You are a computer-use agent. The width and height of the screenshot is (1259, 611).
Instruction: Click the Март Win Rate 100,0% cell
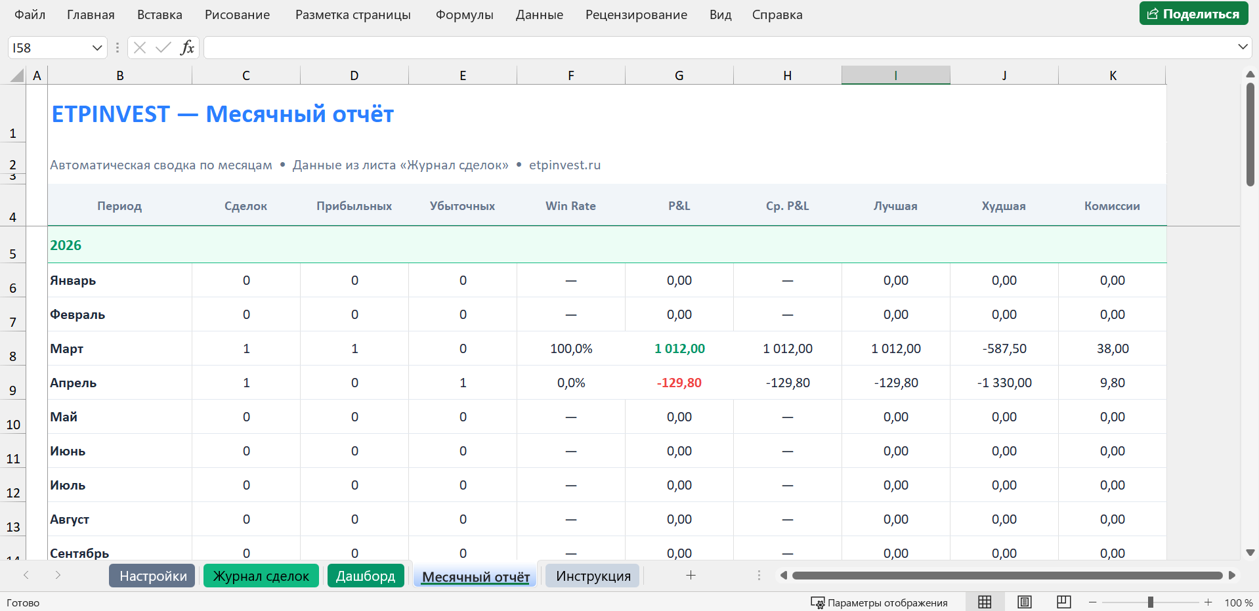[571, 348]
